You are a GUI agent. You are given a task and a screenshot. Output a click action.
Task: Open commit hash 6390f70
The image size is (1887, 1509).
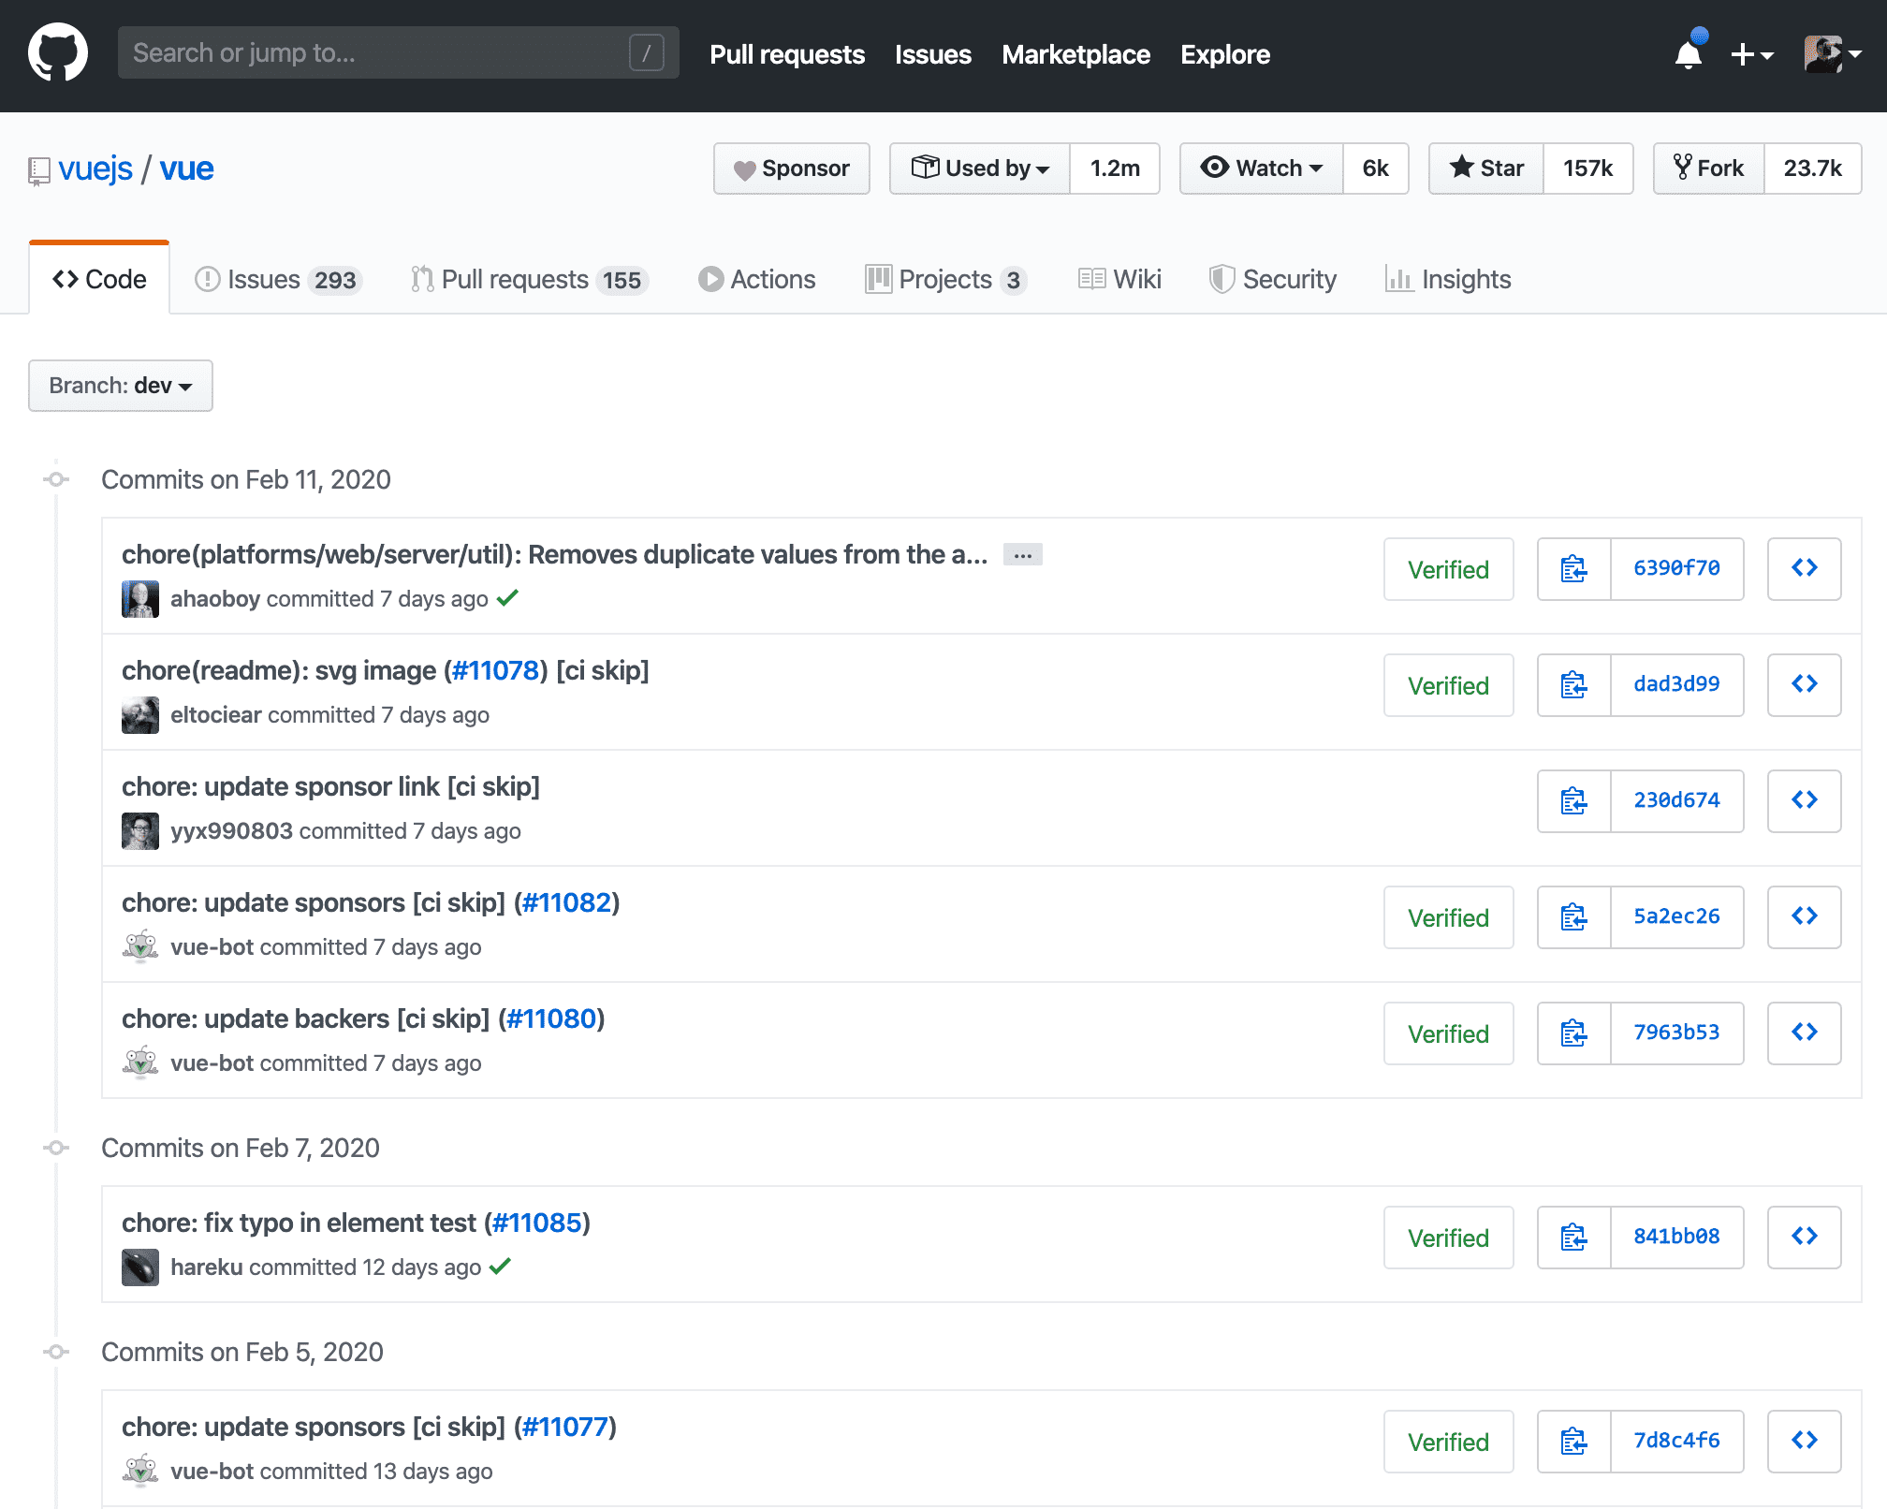[x=1676, y=569]
